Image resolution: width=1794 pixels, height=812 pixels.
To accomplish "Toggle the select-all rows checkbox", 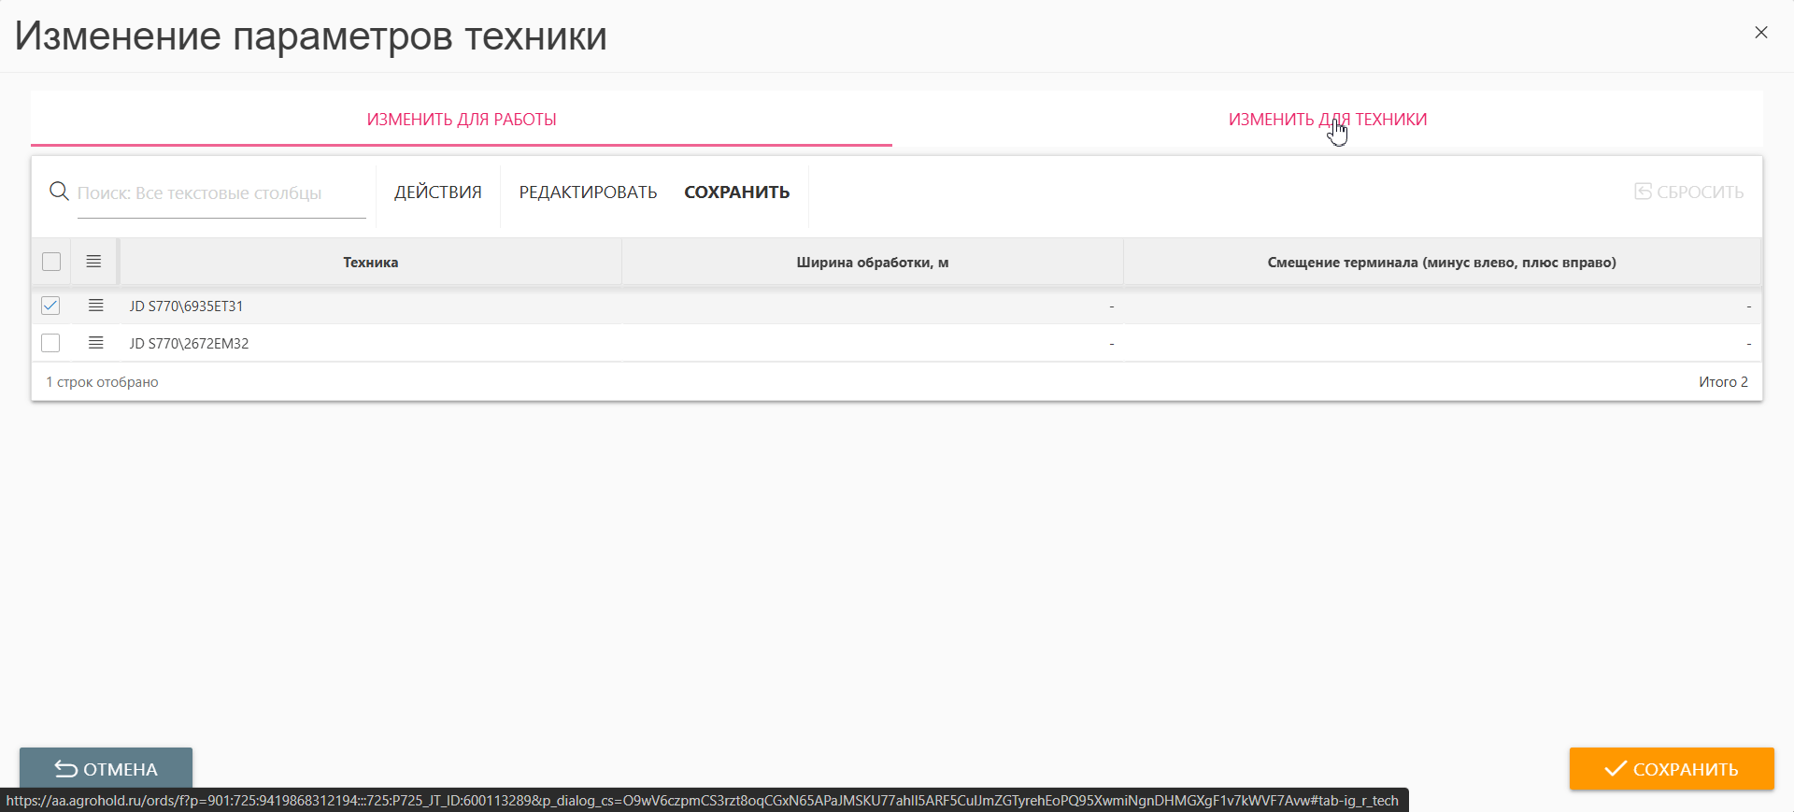I will [51, 262].
